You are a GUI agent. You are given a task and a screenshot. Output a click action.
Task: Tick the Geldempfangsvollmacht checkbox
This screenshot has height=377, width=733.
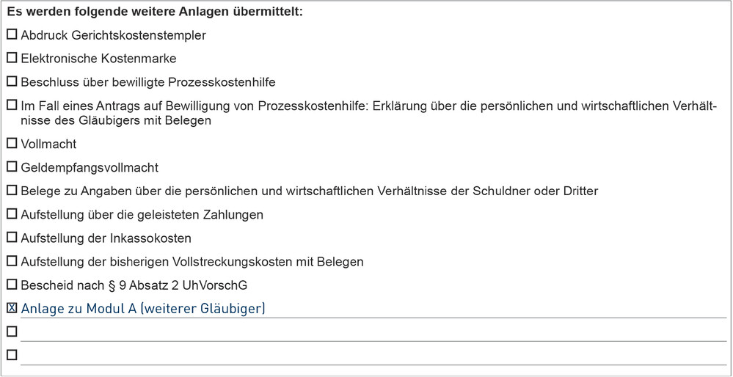(x=12, y=166)
